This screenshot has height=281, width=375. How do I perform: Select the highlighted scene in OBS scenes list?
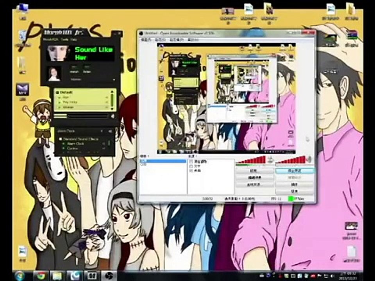coord(163,161)
